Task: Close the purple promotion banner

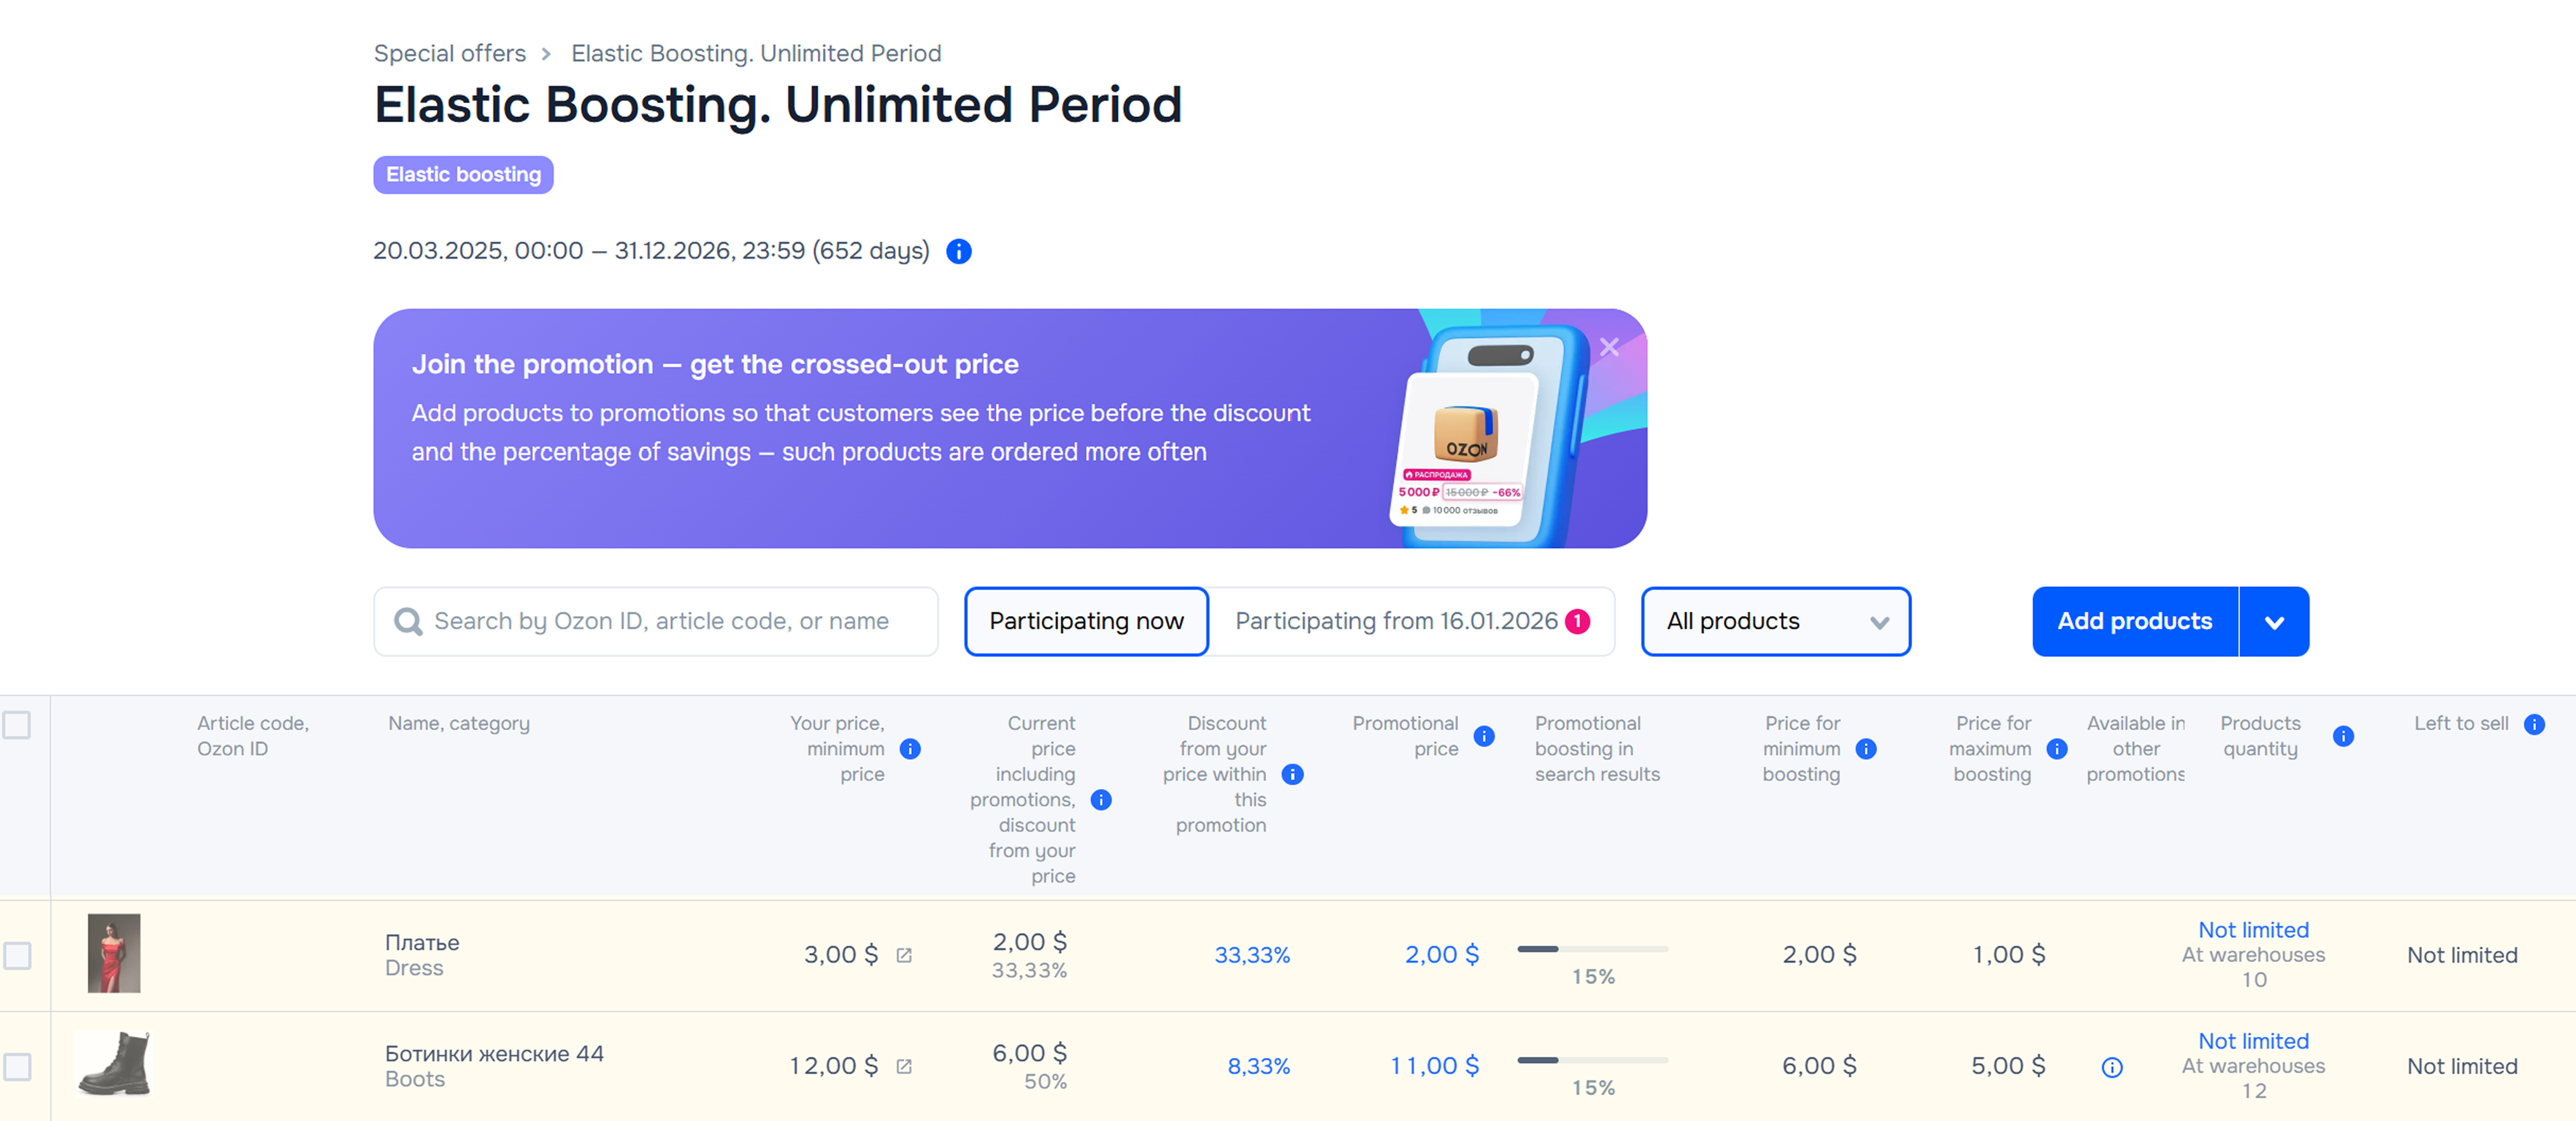Action: (x=1608, y=347)
